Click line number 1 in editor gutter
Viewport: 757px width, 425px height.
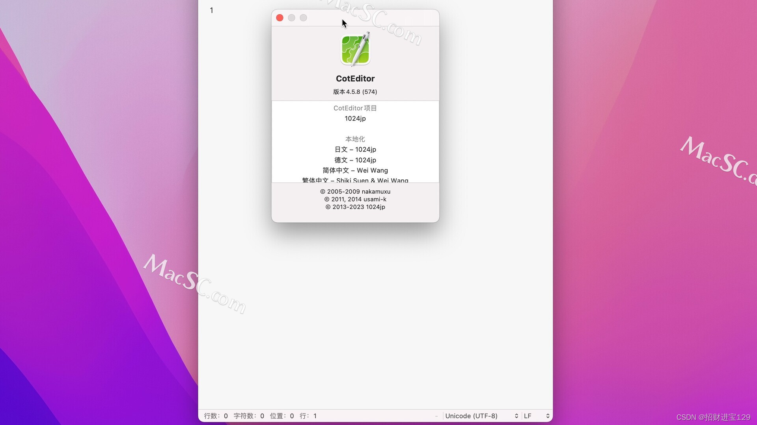pos(212,11)
